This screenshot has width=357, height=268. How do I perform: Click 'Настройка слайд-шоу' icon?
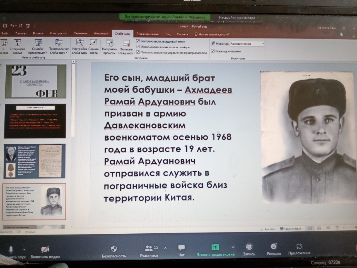[x=80, y=42]
